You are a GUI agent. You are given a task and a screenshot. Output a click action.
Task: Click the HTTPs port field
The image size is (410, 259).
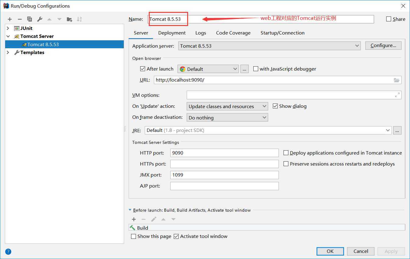click(x=224, y=164)
